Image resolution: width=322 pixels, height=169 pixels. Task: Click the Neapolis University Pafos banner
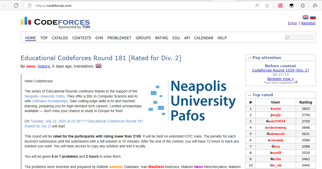[192, 100]
